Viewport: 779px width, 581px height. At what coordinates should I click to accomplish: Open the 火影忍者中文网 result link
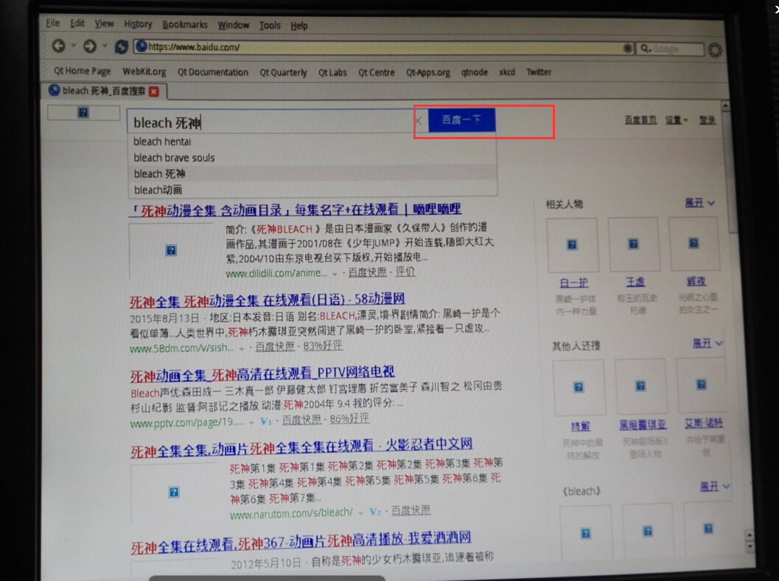point(301,448)
